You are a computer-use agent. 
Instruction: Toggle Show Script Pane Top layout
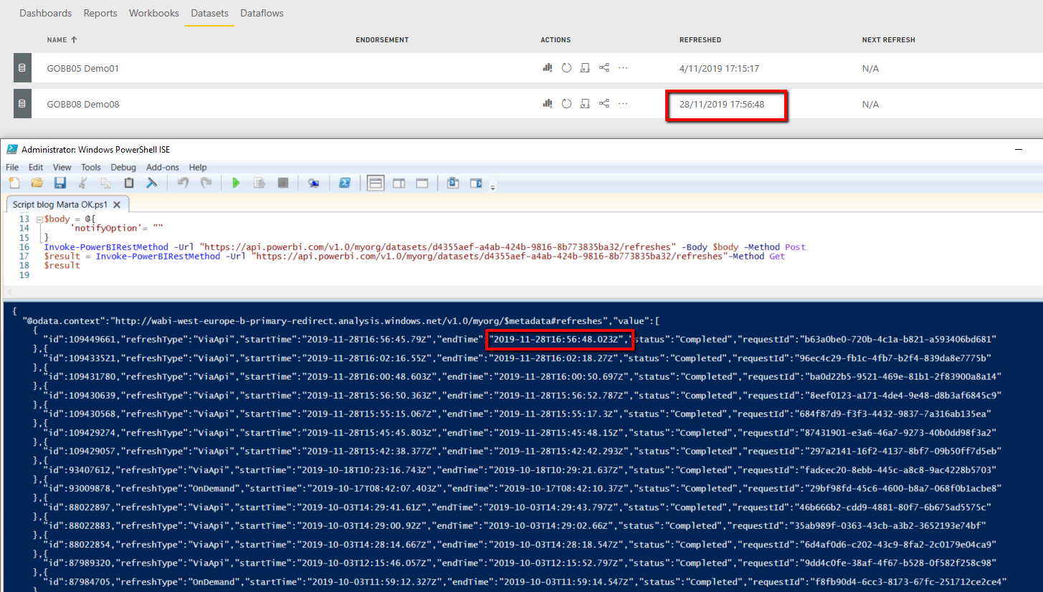tap(375, 183)
